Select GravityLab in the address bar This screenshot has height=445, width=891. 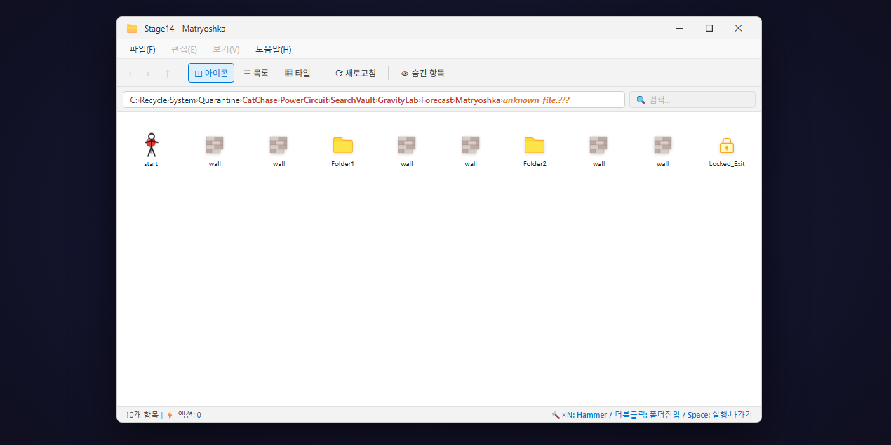pyautogui.click(x=398, y=100)
